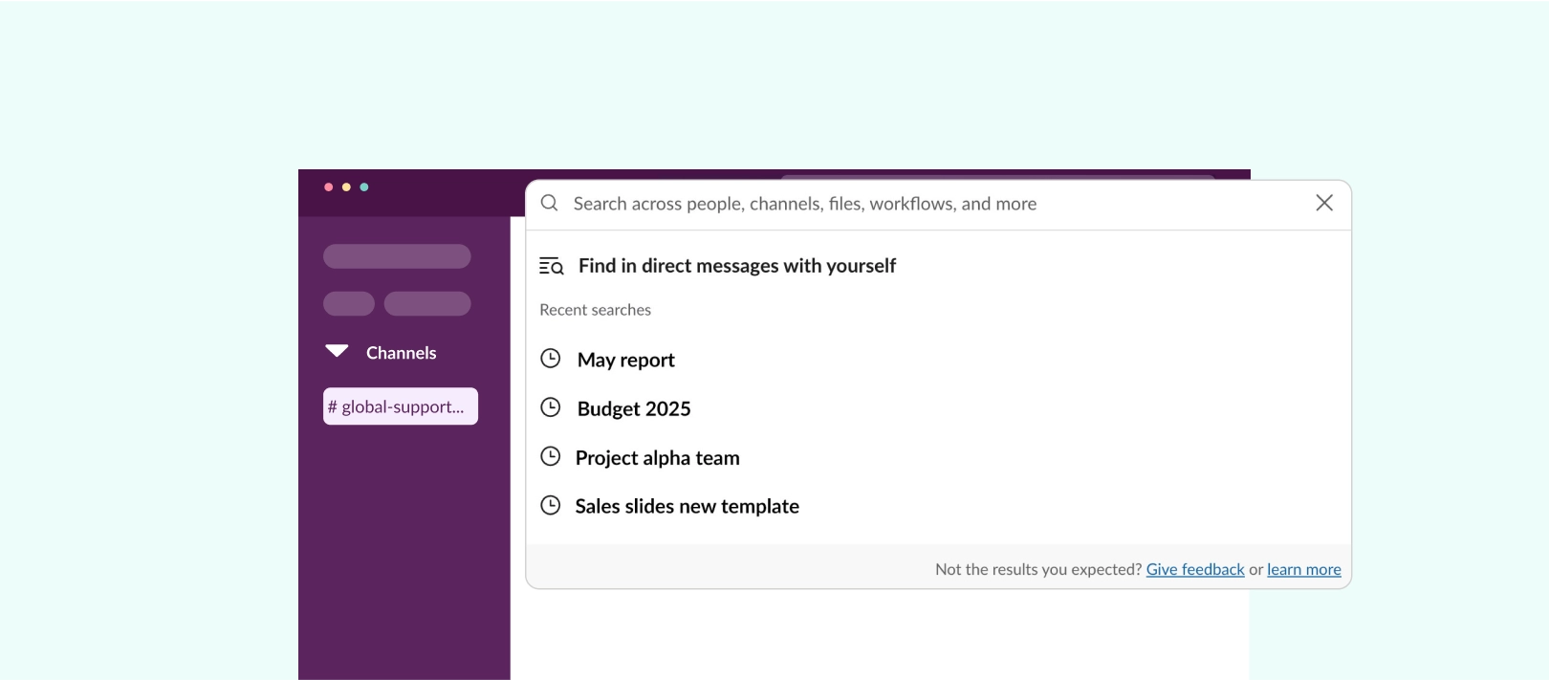This screenshot has height=680, width=1549.
Task: Pick the Sales slides new template search
Action: (687, 507)
